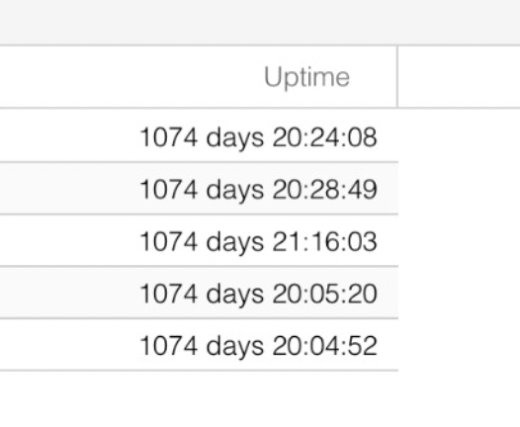Click the empty cell right of the 20:28:49 uptime
Image resolution: width=520 pixels, height=427 pixels.
pos(460,189)
